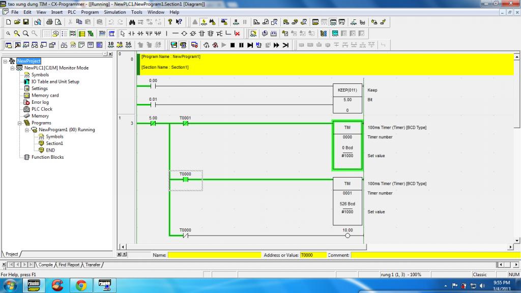The height and width of the screenshot is (293, 521).
Task: Click the Save project icon
Action: (26, 22)
